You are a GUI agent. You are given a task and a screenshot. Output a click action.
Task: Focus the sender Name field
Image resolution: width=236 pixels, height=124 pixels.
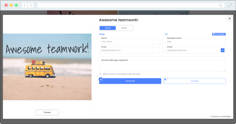(x=129, y=42)
